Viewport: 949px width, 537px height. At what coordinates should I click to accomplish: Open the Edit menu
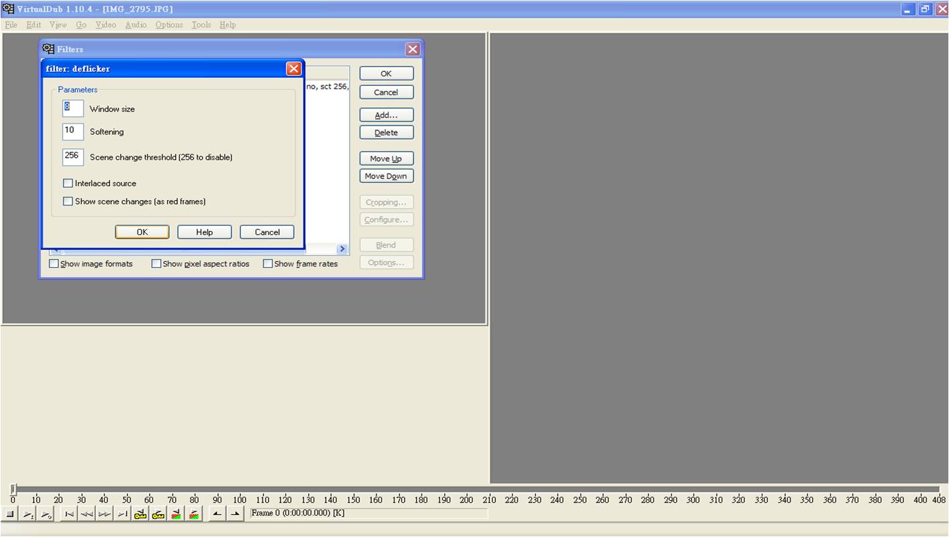pos(34,25)
